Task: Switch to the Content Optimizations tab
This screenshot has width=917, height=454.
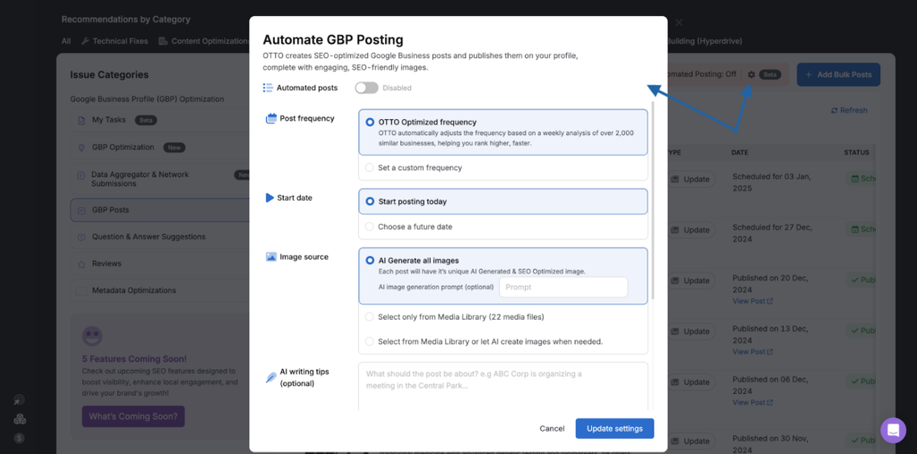Action: point(204,41)
